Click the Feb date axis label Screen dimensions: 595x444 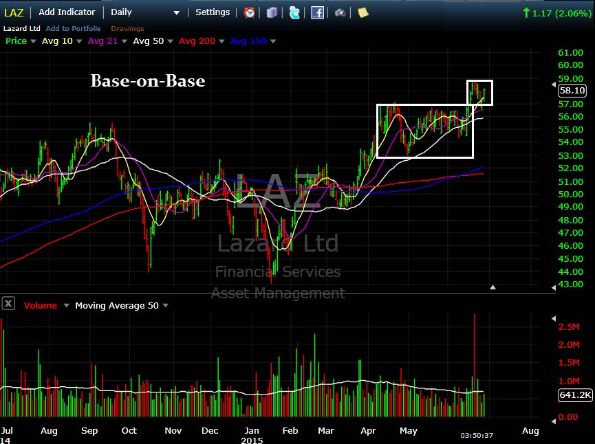pyautogui.click(x=290, y=431)
